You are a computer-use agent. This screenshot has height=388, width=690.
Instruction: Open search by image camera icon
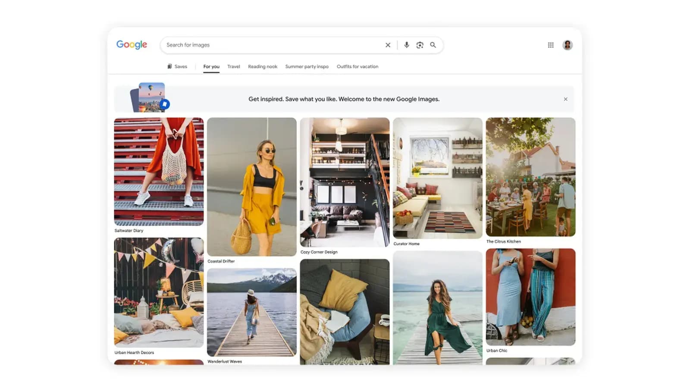click(x=420, y=45)
